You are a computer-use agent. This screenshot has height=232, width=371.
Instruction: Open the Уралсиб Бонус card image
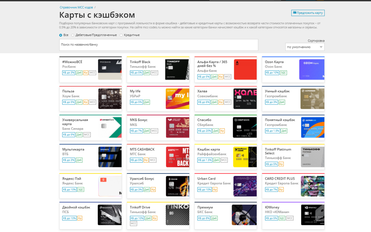(177, 186)
